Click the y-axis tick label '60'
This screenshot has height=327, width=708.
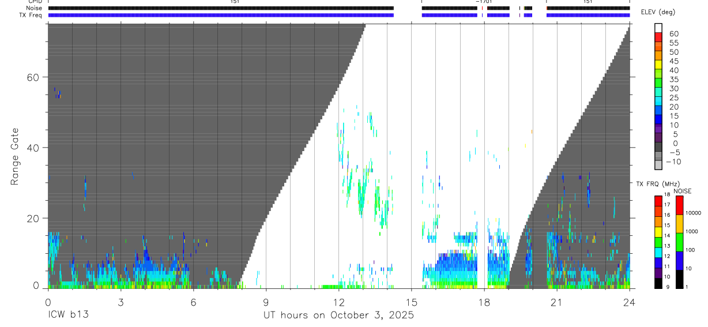(x=33, y=77)
